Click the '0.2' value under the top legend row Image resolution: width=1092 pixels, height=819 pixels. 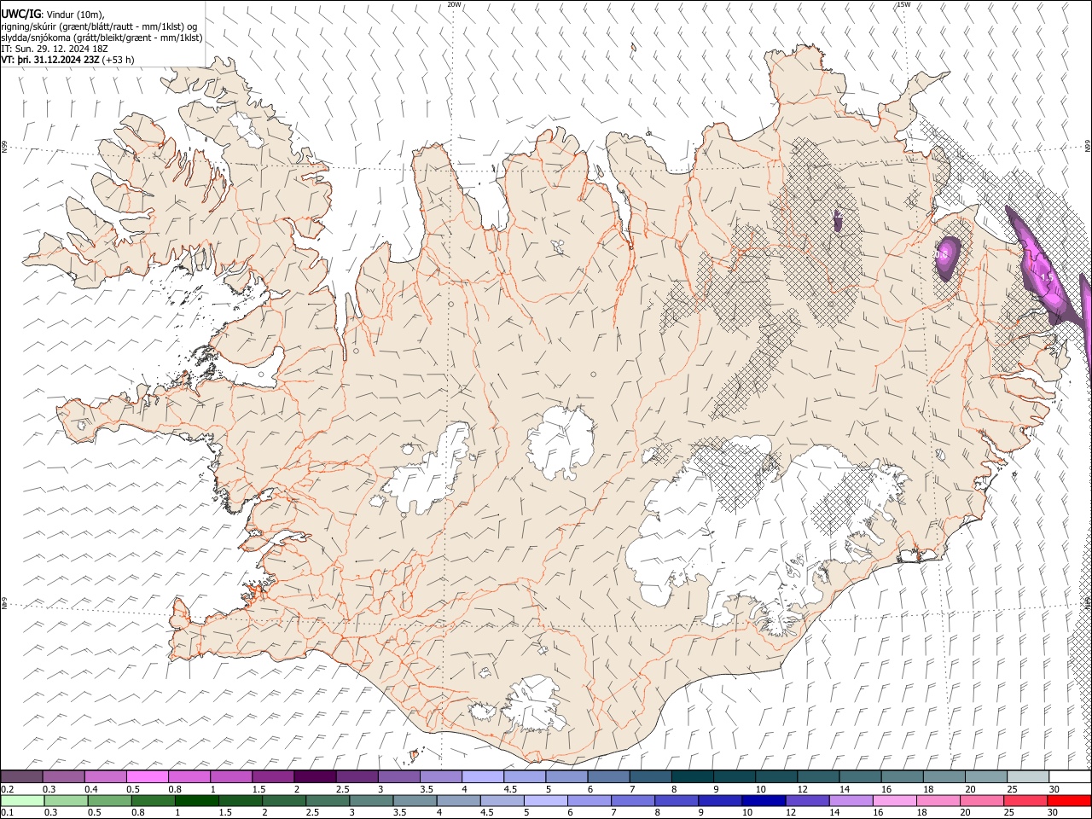coord(7,789)
